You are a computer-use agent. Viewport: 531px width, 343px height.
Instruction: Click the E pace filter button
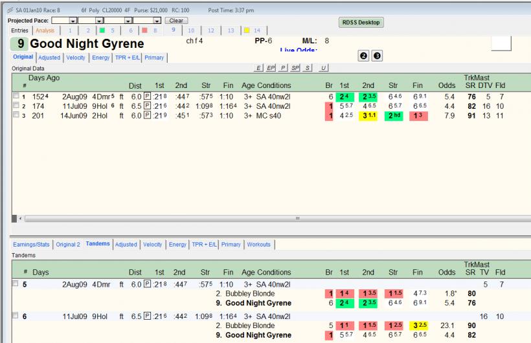[258, 68]
